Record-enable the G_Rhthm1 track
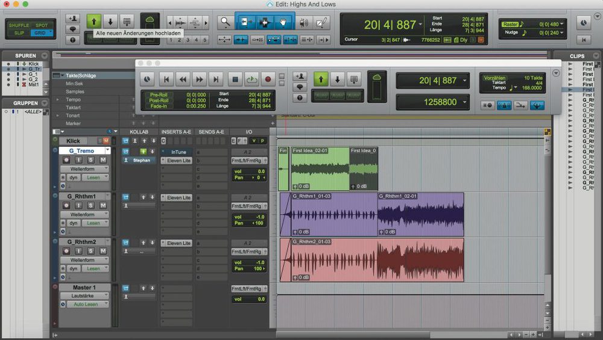The image size is (603, 340). point(66,205)
